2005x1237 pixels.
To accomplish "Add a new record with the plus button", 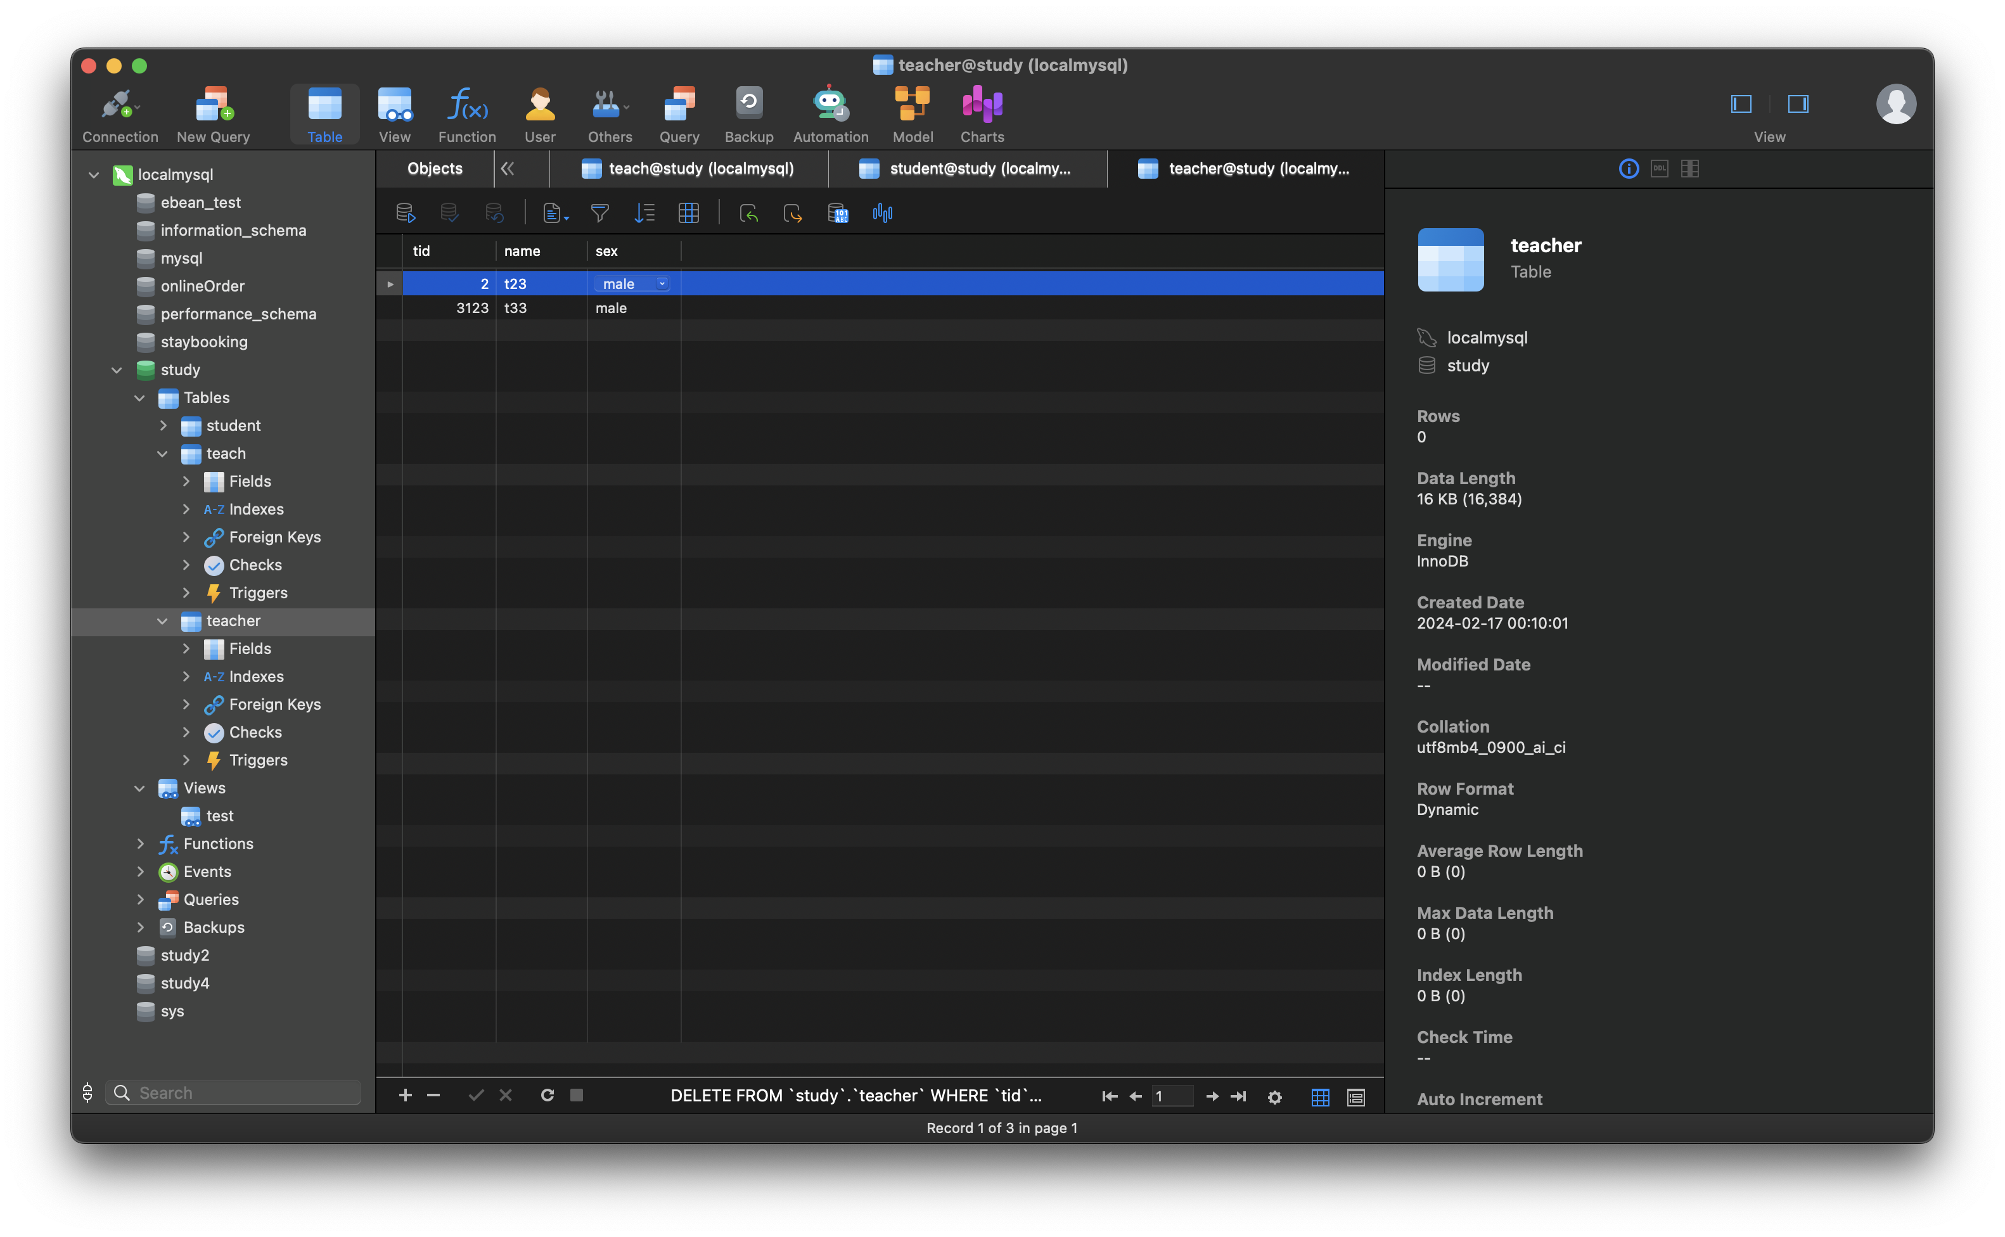I will tap(405, 1096).
